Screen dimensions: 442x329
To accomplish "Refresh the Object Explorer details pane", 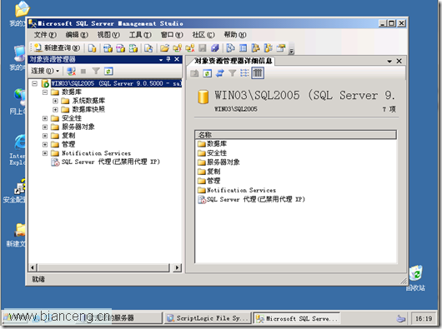I will 207,73.
